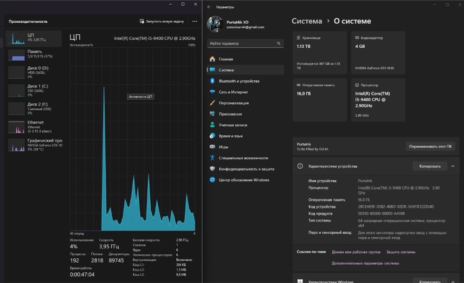Collapse the Характеристики Windows section chevron

(453, 282)
